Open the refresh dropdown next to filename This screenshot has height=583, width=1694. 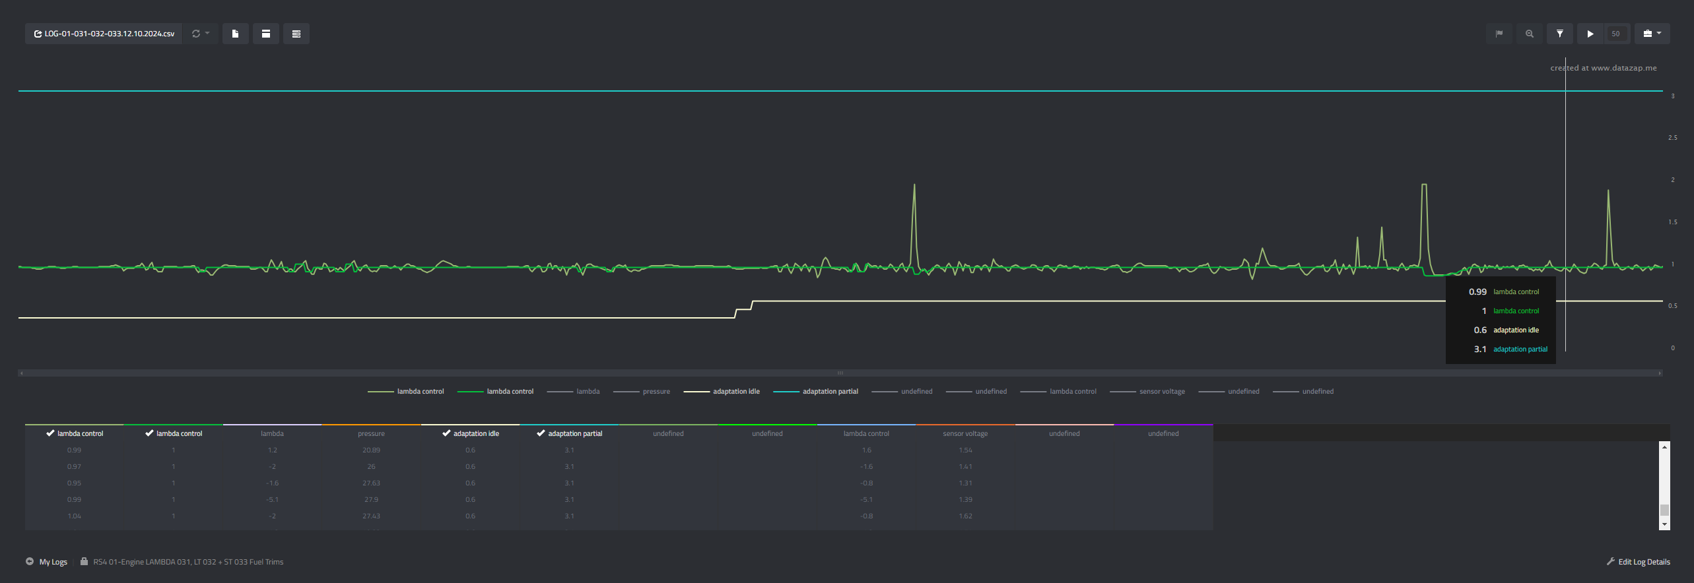[200, 34]
